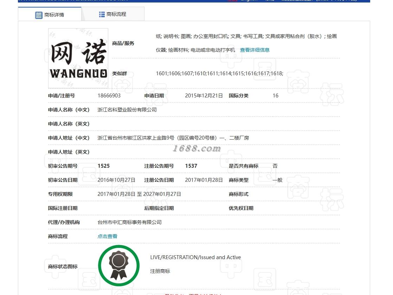Switch to the 商标流程 tab
This screenshot has height=295, width=393.
coord(113,14)
